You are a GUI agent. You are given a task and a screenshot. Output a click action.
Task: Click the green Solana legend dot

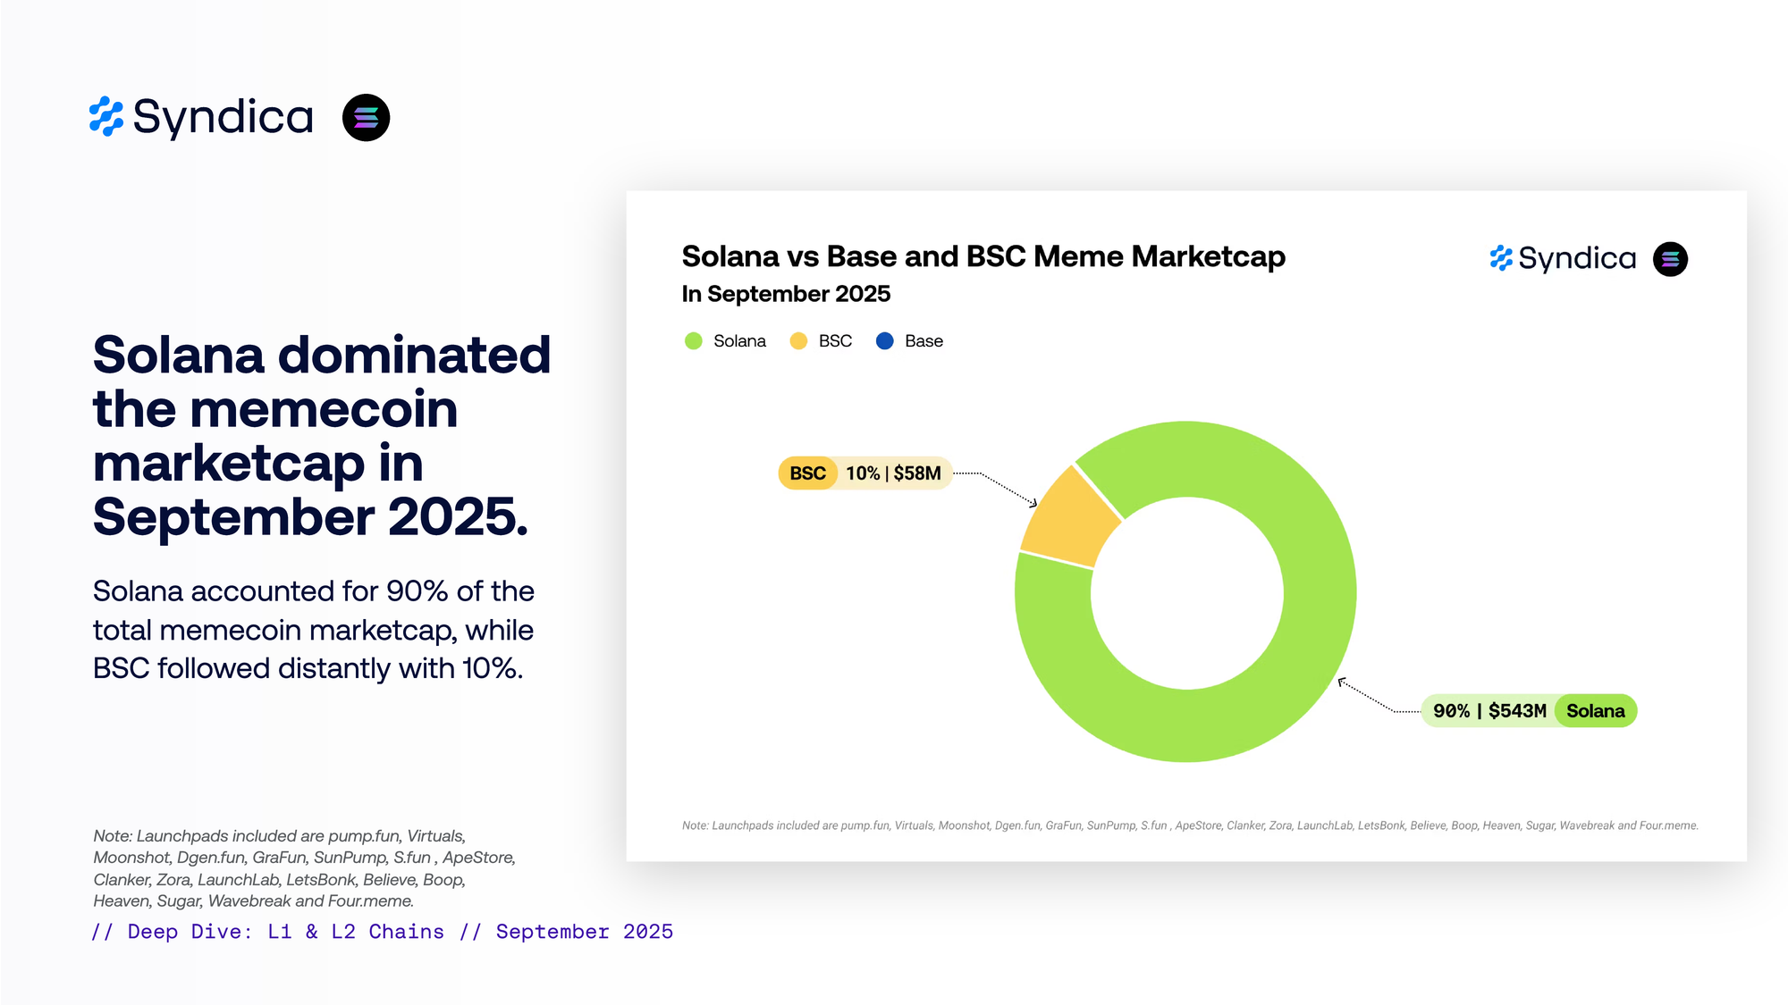[x=693, y=341]
